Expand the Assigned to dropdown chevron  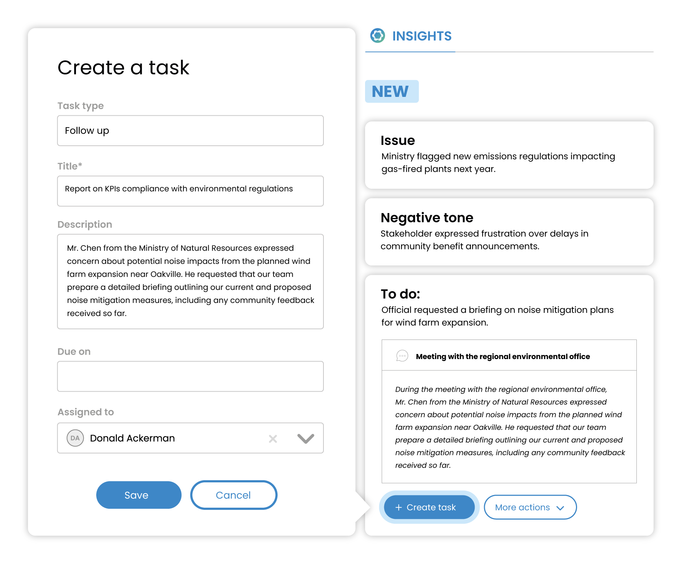305,438
